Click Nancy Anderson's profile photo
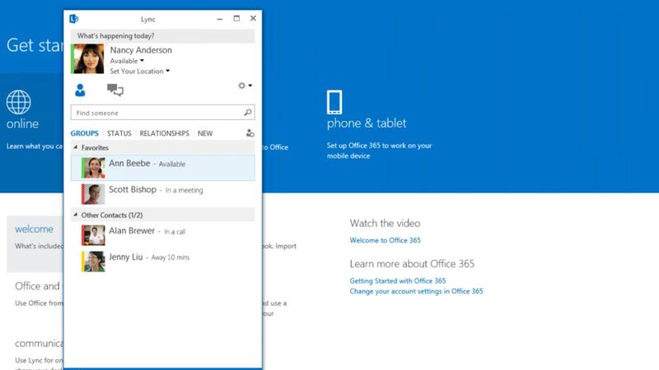The width and height of the screenshot is (659, 370). 88,59
